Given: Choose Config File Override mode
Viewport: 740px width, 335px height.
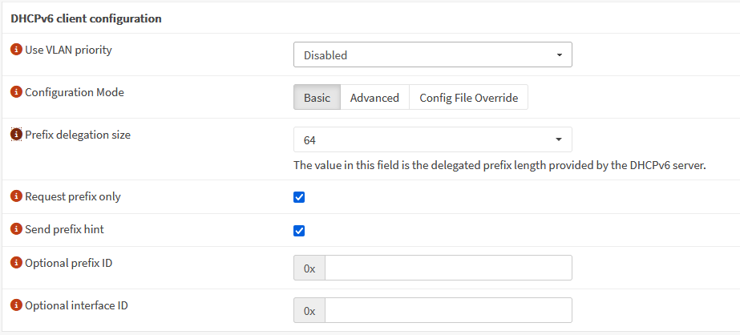Looking at the screenshot, I should [x=468, y=98].
